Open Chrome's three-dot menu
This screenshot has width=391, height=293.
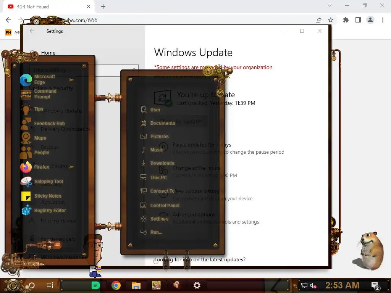pyautogui.click(x=383, y=20)
